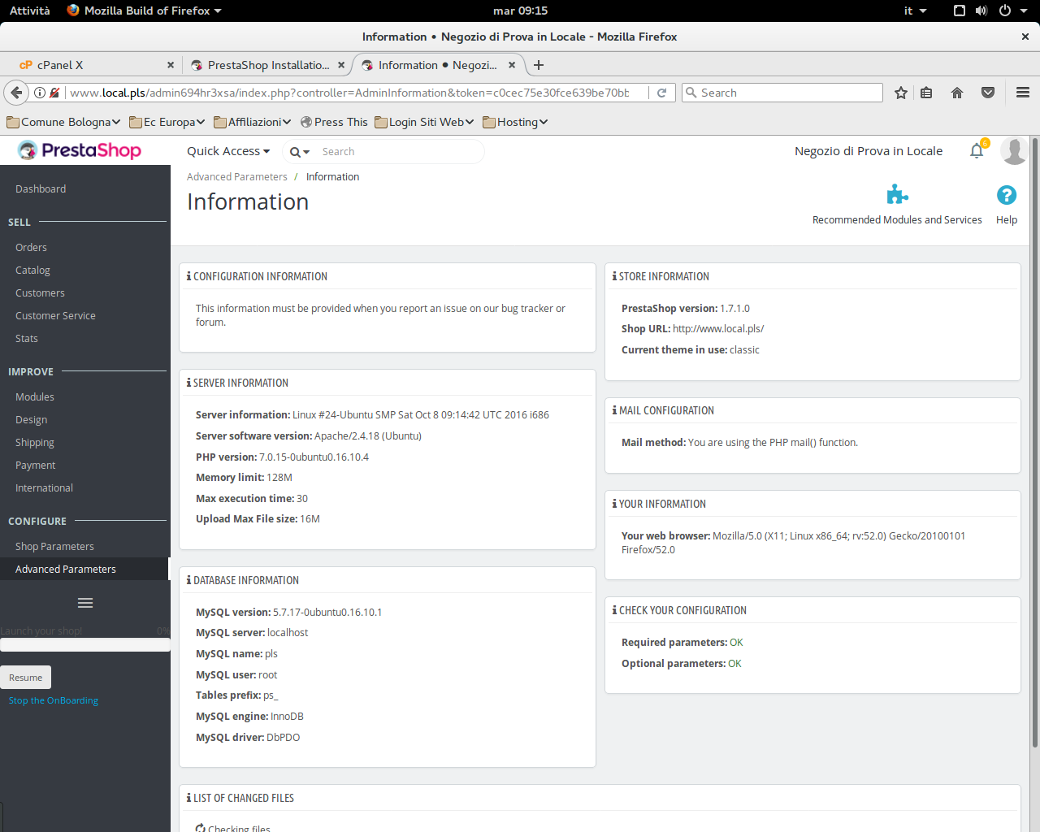Open Negozio di Prova in Locale shop link
This screenshot has width=1040, height=832.
point(869,151)
